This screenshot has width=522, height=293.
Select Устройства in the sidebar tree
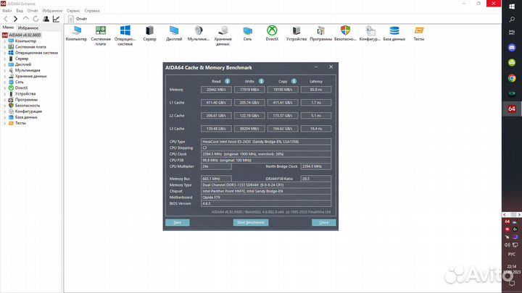click(x=25, y=93)
